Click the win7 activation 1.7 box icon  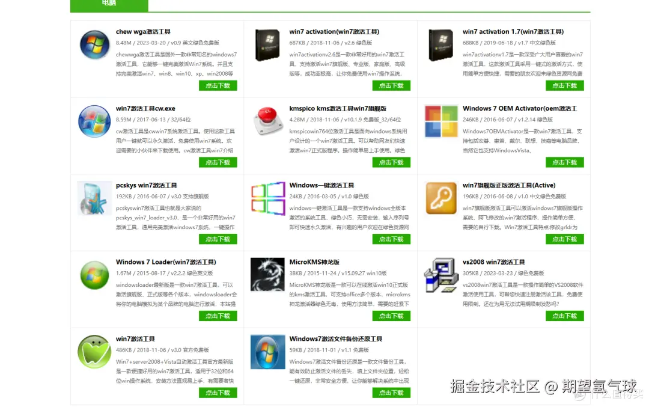(x=441, y=44)
